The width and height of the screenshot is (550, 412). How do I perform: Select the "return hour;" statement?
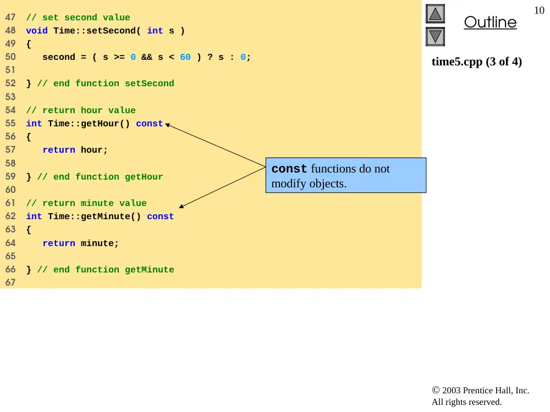pyautogui.click(x=75, y=150)
